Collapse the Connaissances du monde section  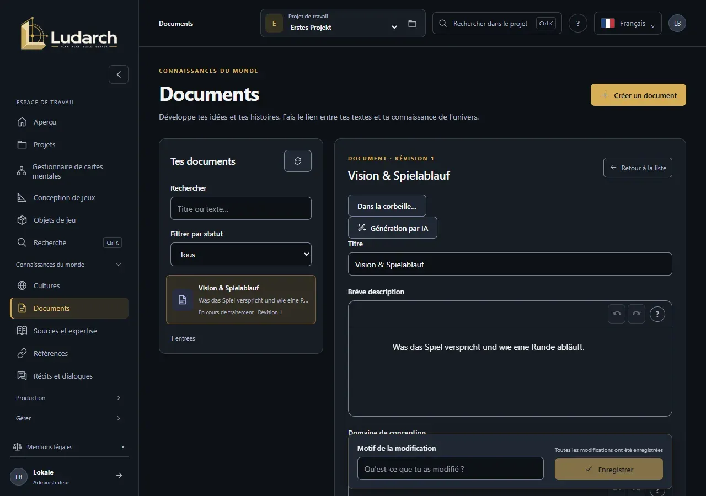[69, 265]
